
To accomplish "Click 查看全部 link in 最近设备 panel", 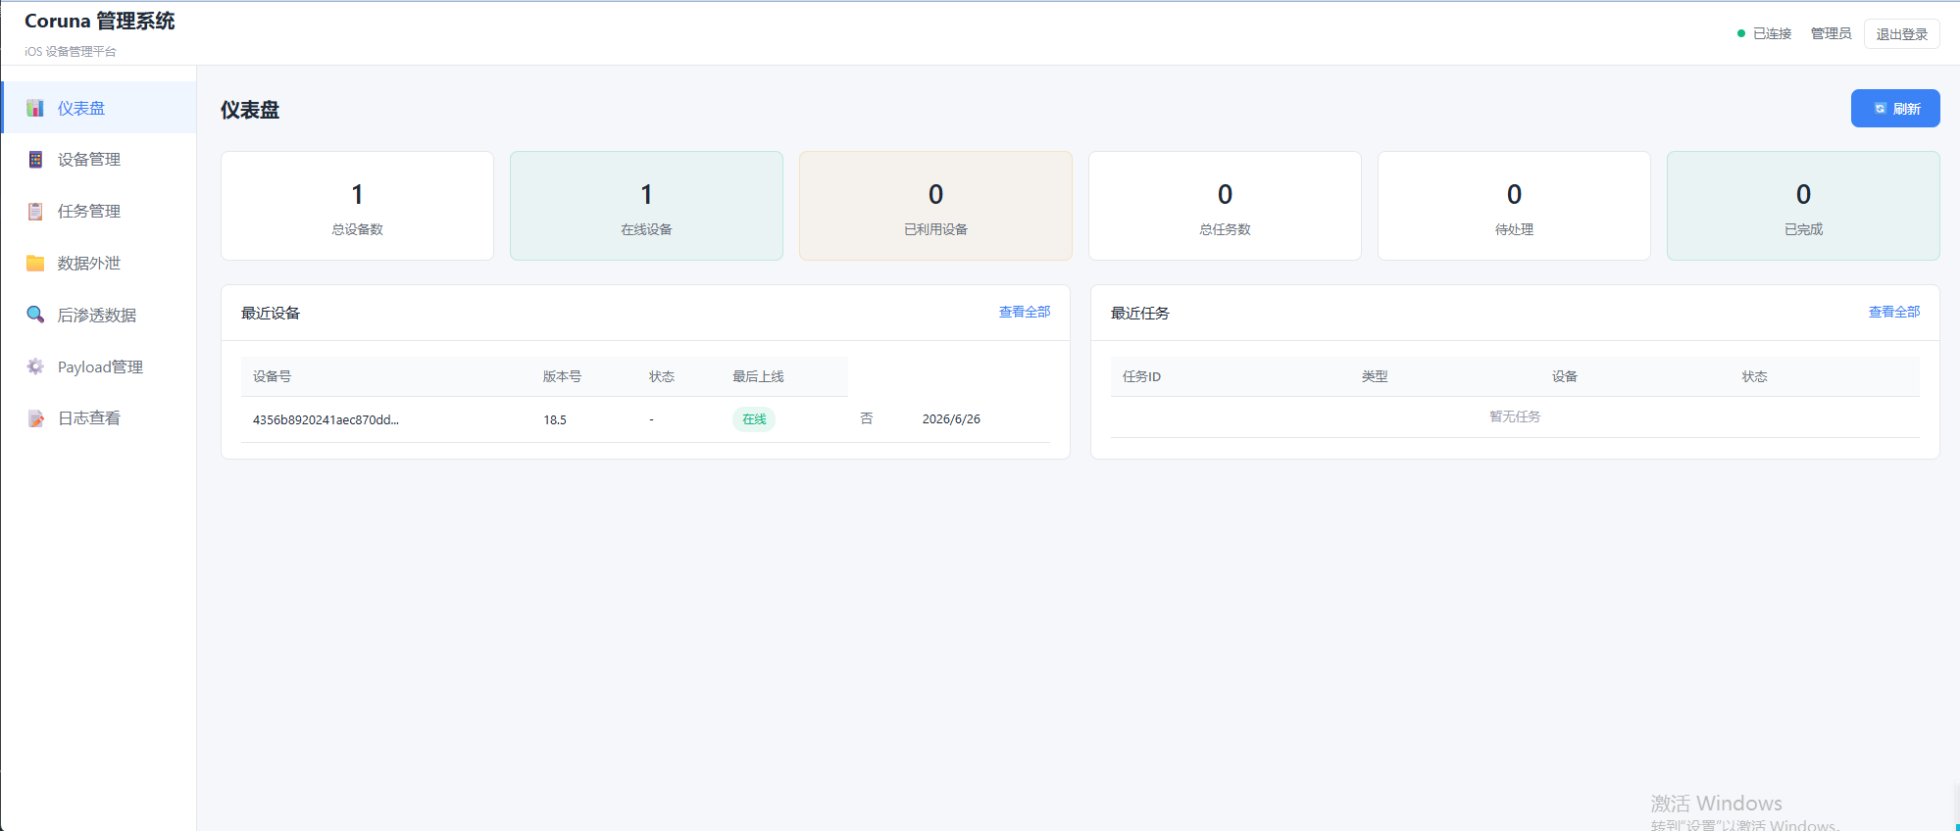I will [x=1025, y=312].
